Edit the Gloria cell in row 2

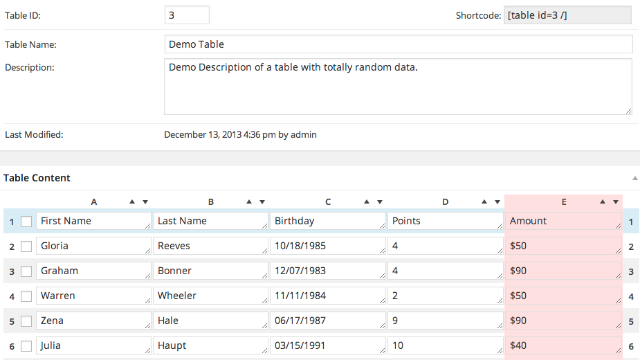click(92, 246)
